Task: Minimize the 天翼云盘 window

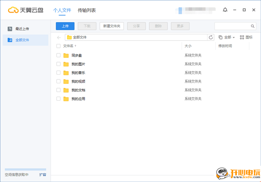Action: coord(235,10)
